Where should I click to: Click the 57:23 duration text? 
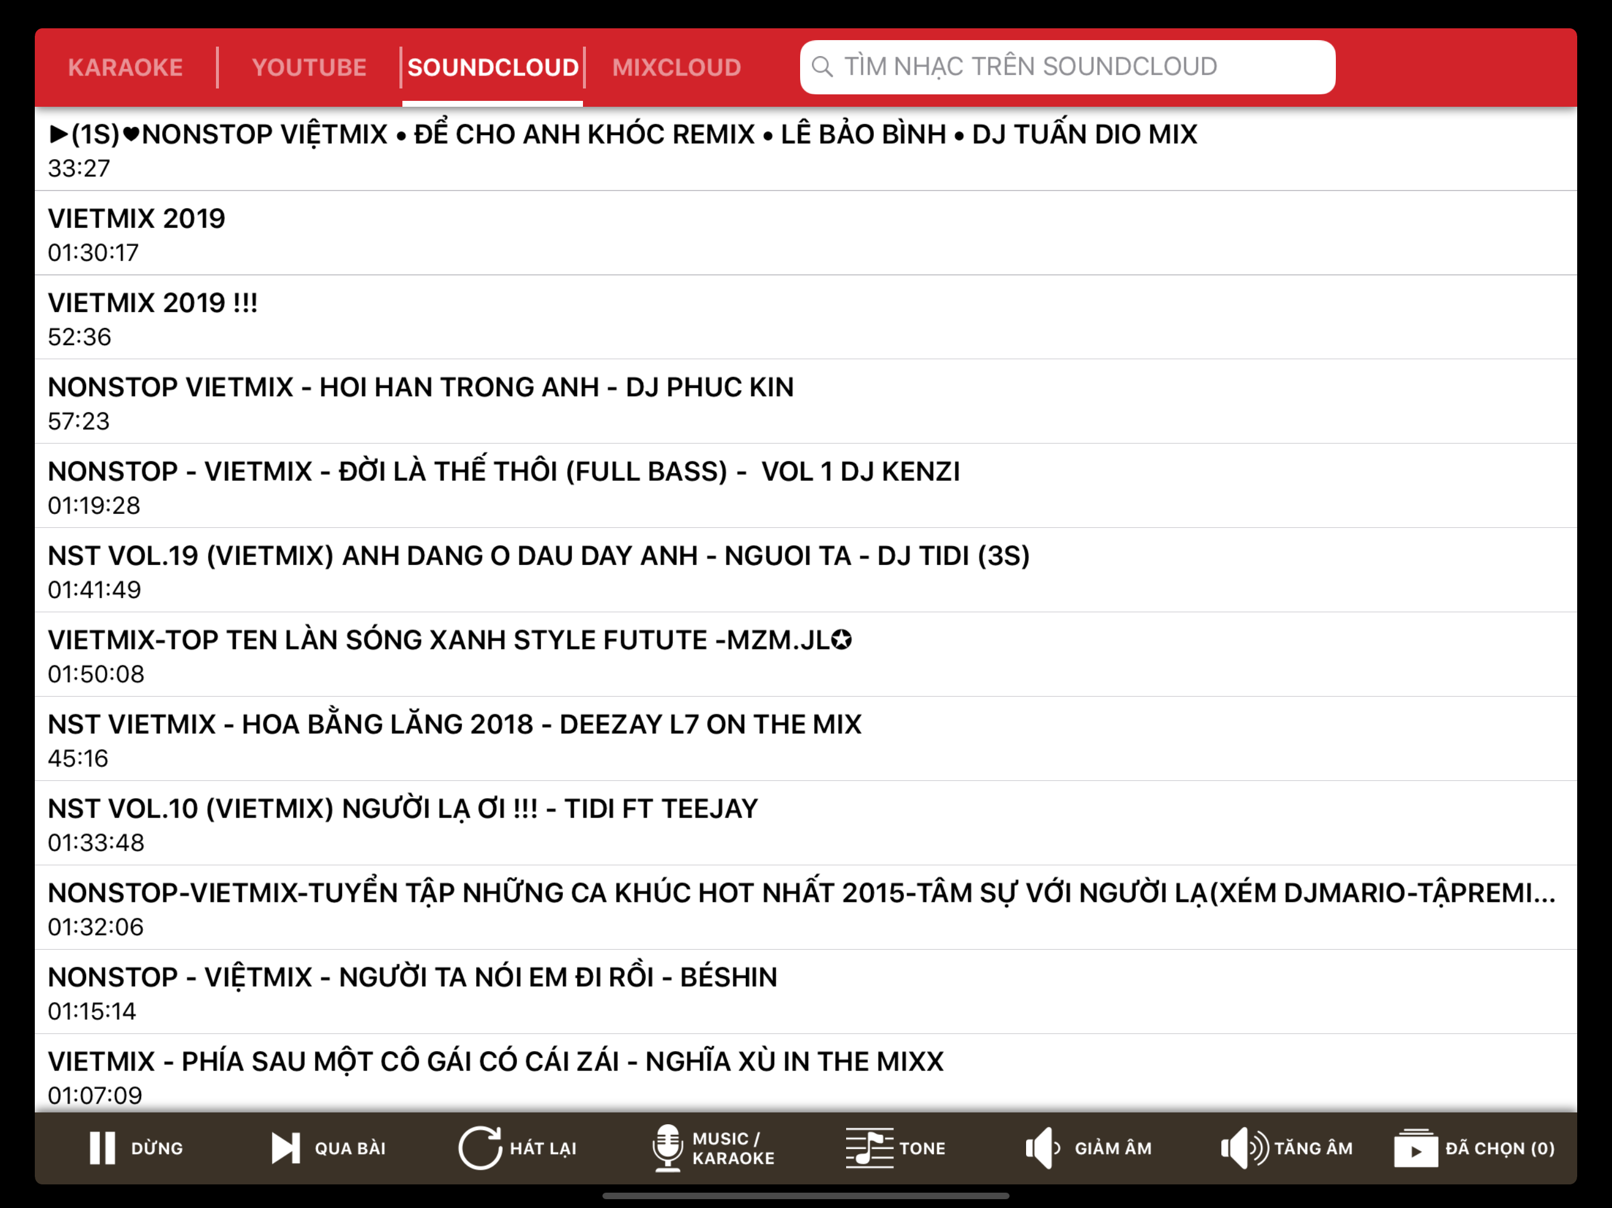78,421
